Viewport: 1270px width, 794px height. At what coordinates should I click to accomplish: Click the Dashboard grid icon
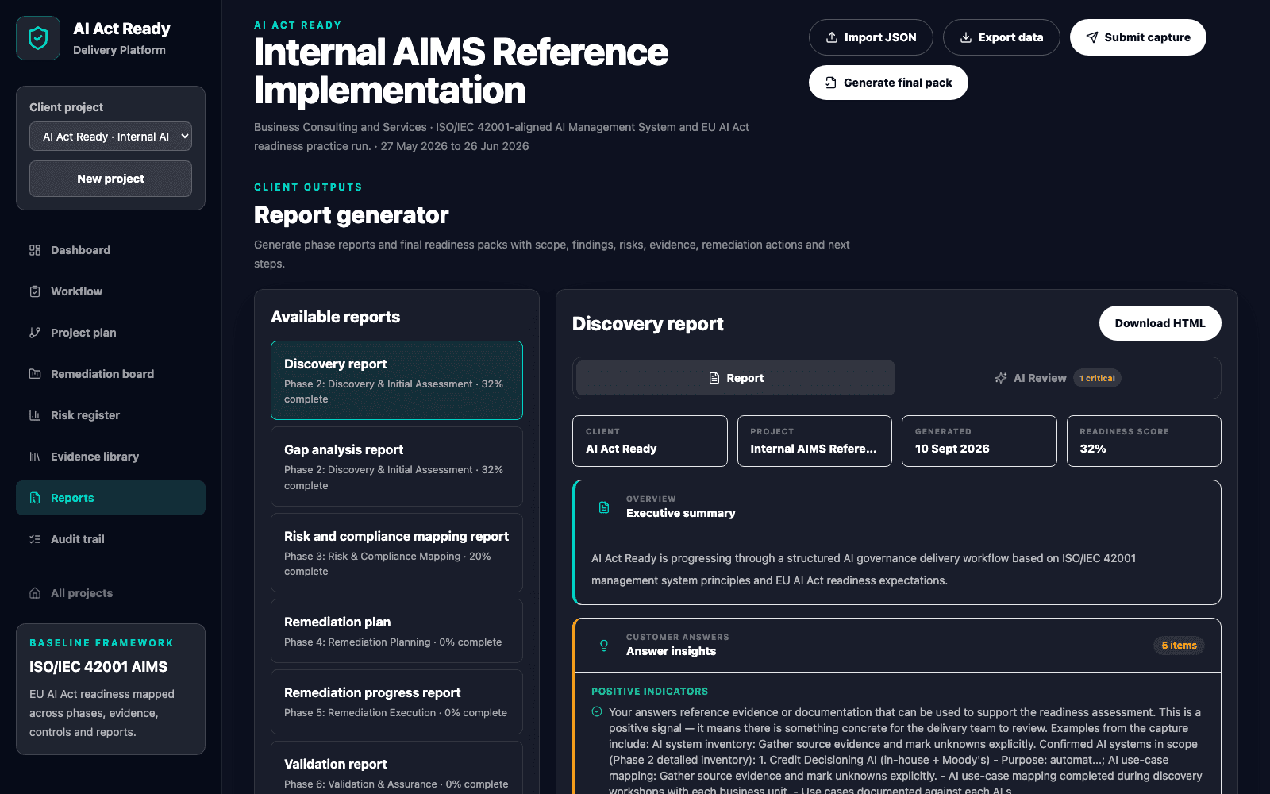(x=35, y=250)
